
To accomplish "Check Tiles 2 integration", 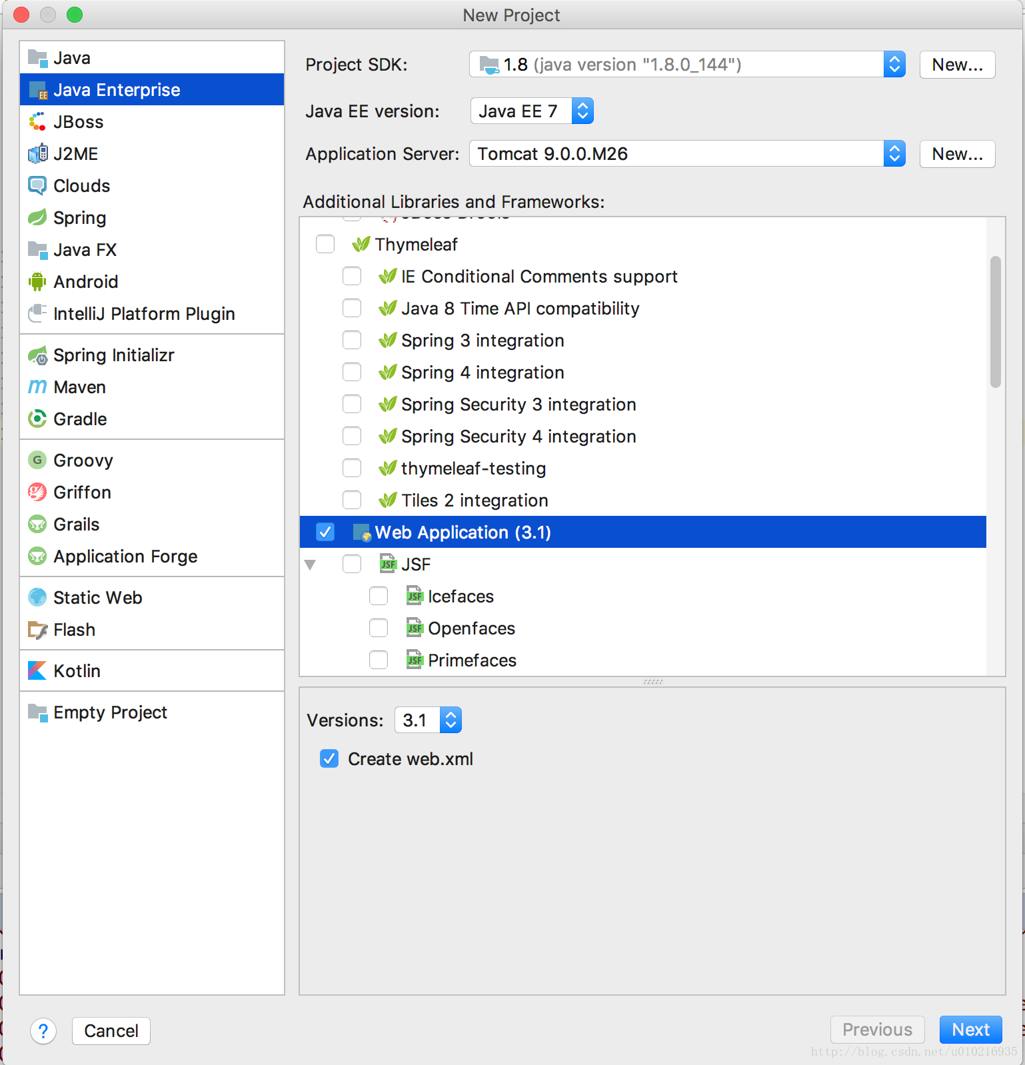I will click(352, 501).
